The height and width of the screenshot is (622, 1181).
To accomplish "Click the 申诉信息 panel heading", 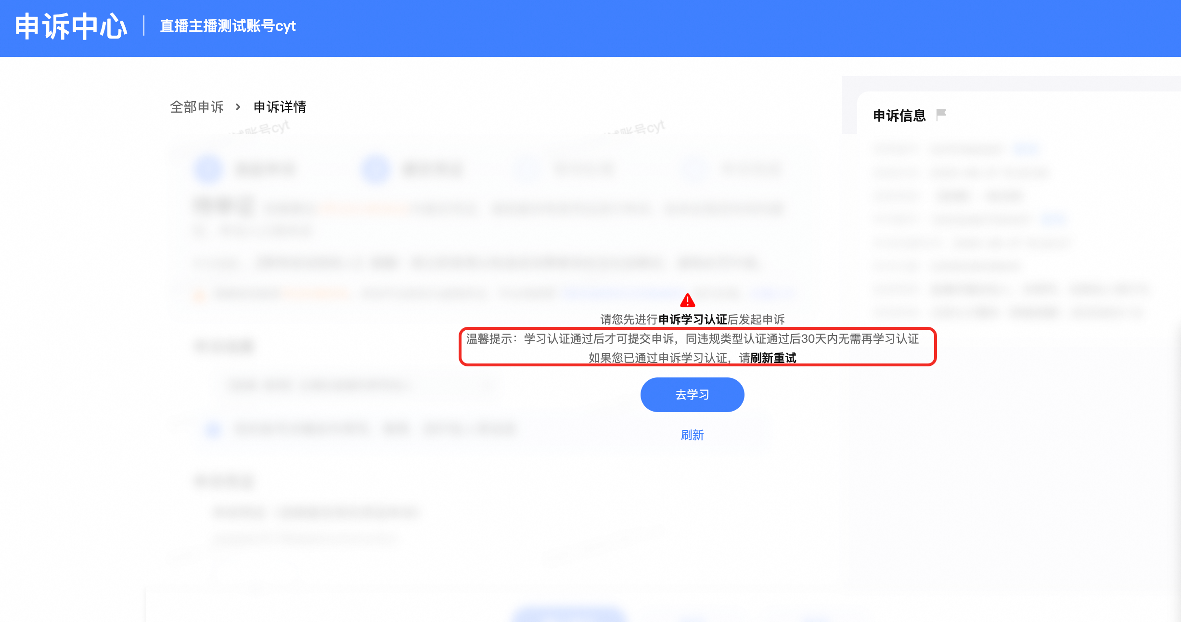I will pos(899,116).
